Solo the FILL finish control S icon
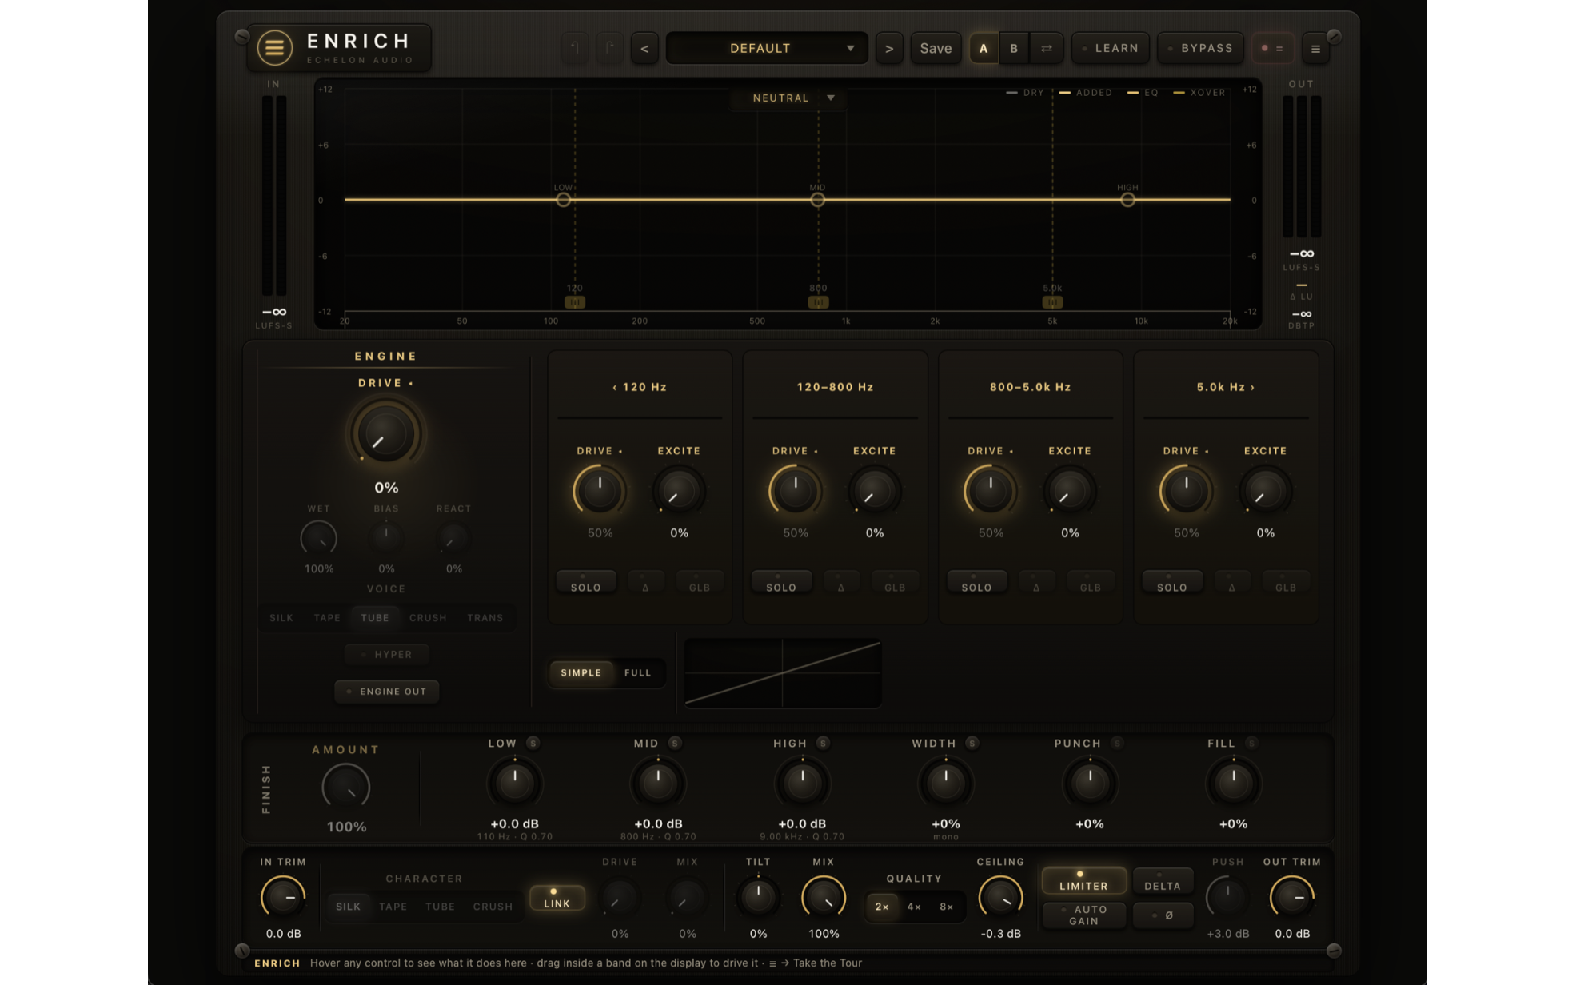 [x=1252, y=743]
